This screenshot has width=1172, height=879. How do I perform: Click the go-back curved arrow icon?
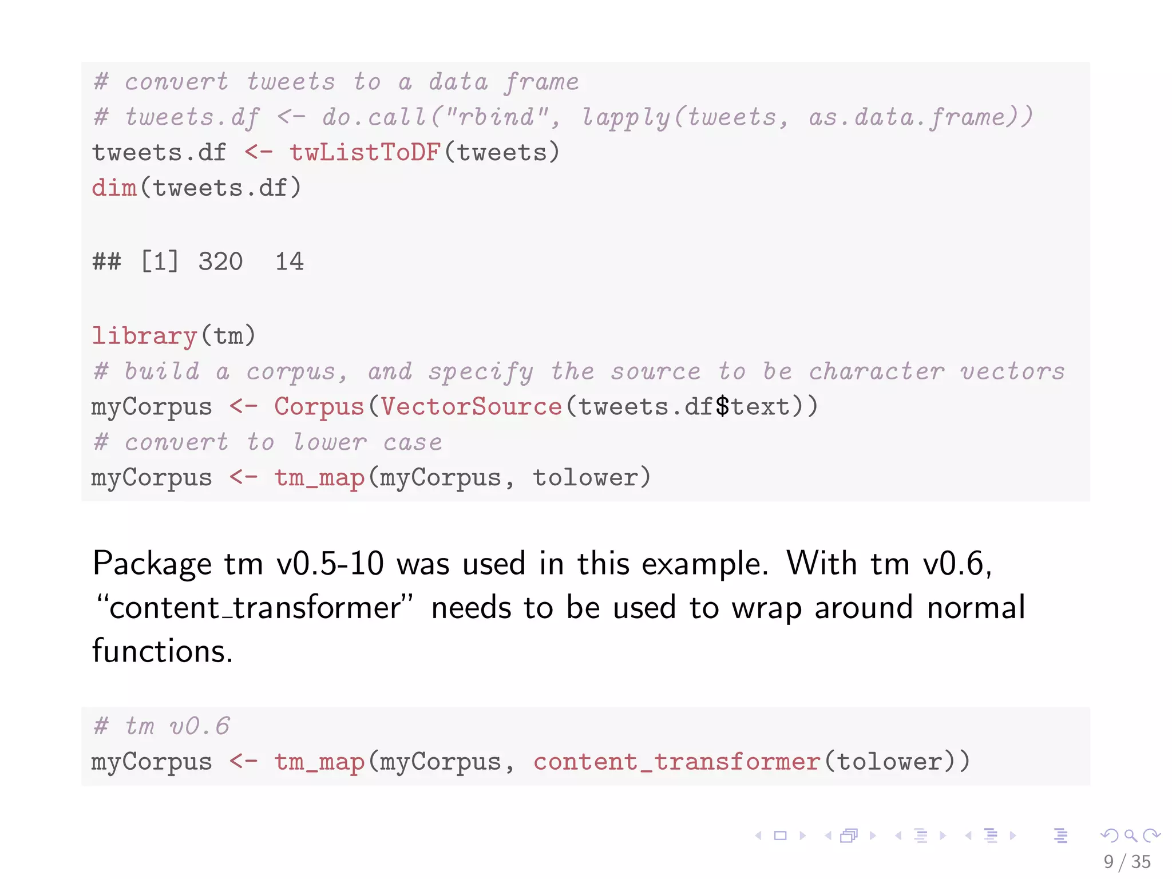1109,836
